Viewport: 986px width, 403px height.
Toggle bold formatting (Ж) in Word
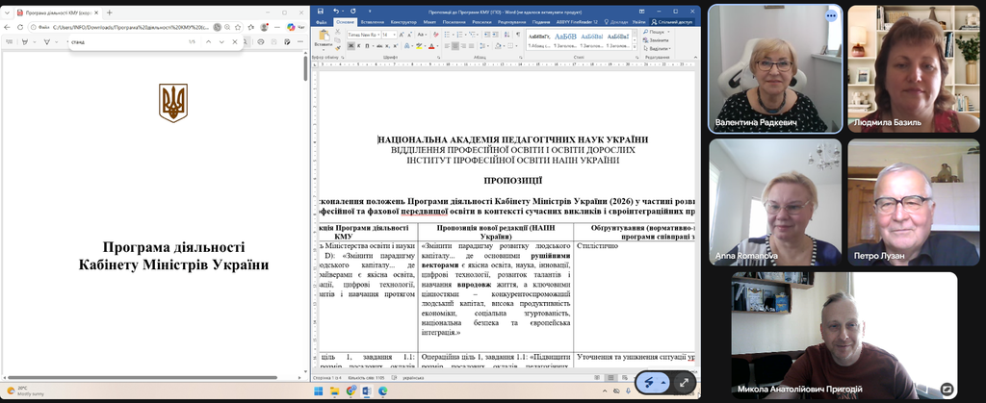[x=350, y=46]
